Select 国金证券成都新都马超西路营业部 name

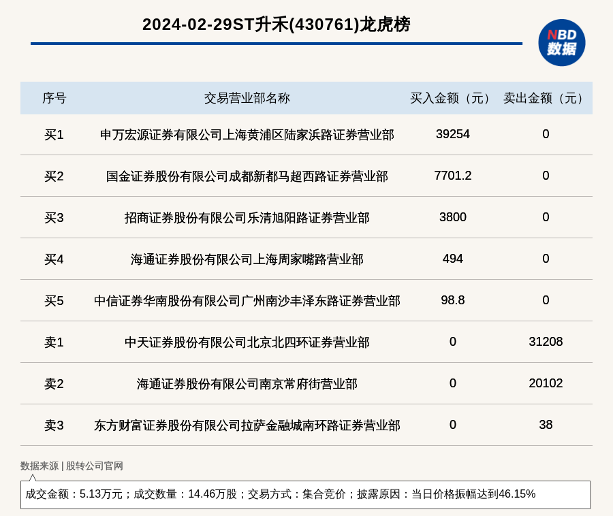click(247, 176)
